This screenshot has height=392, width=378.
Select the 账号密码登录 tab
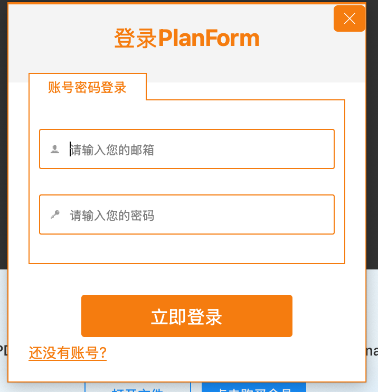[88, 87]
